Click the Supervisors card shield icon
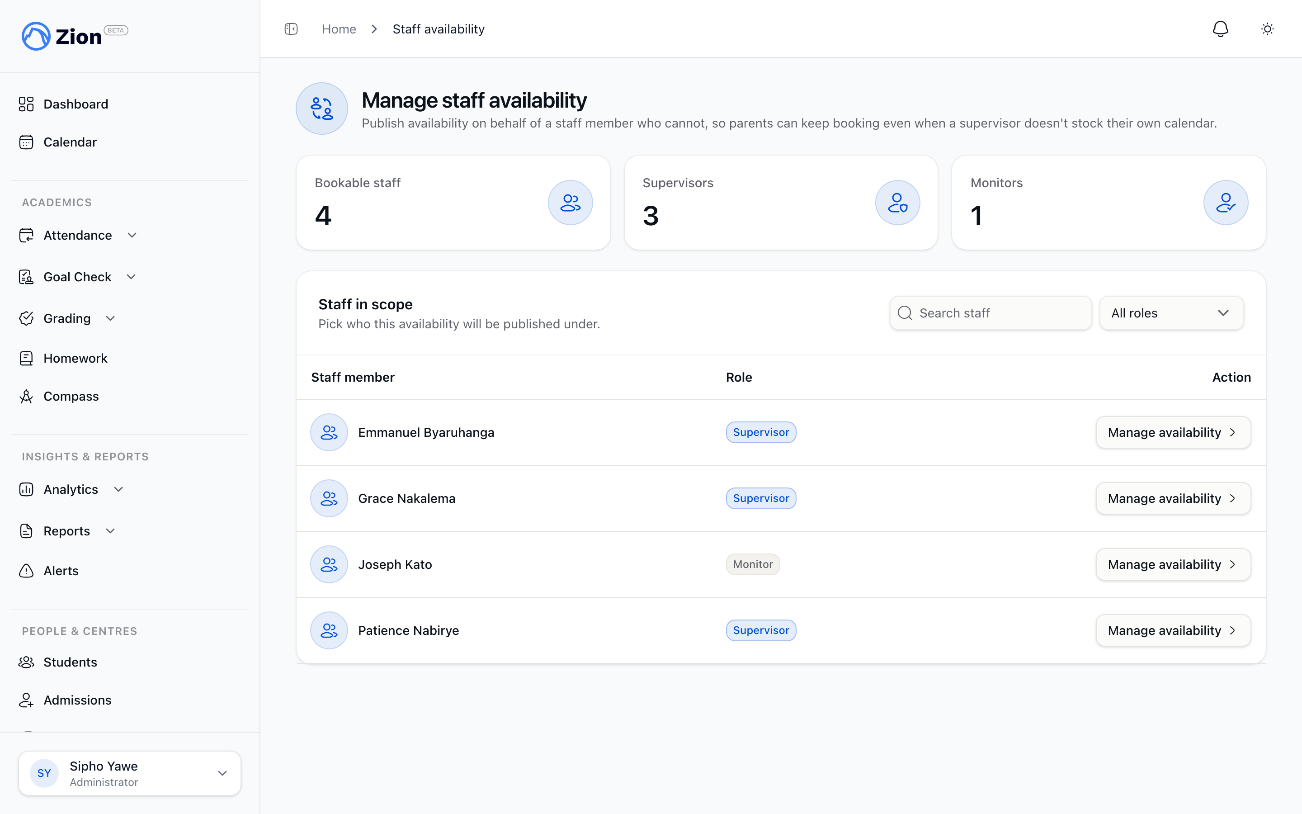This screenshot has height=814, width=1302. coord(897,203)
